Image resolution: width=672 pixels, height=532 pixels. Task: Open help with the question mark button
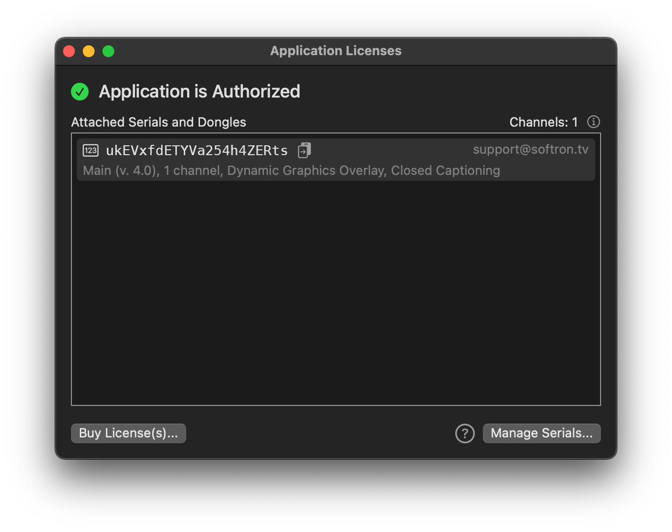[x=465, y=433]
